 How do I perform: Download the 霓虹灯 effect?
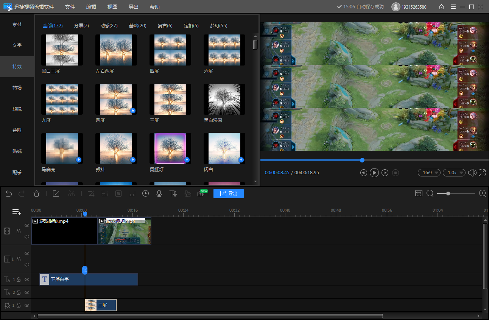(187, 160)
